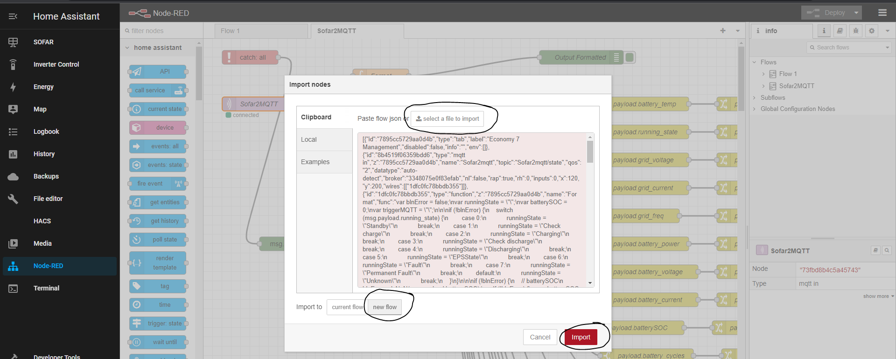The height and width of the screenshot is (359, 896).
Task: Select the Sofar2MQTT mqtt node on canvas
Action: (253, 104)
